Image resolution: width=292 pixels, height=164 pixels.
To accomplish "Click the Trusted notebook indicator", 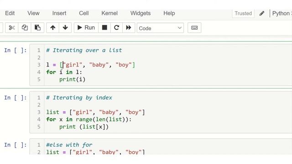I will point(243,13).
